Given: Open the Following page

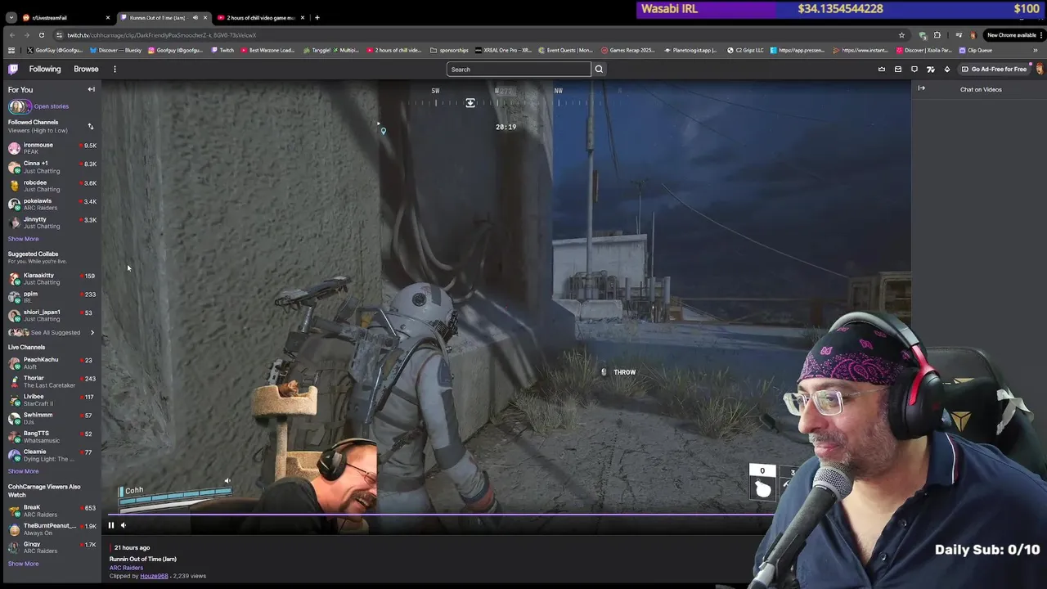Looking at the screenshot, I should (45, 70).
